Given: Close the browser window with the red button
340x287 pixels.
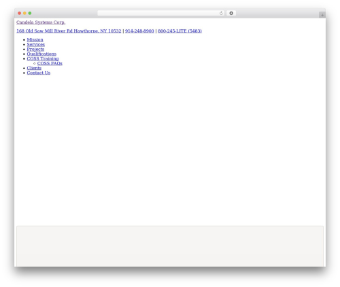Looking at the screenshot, I should 20,13.
